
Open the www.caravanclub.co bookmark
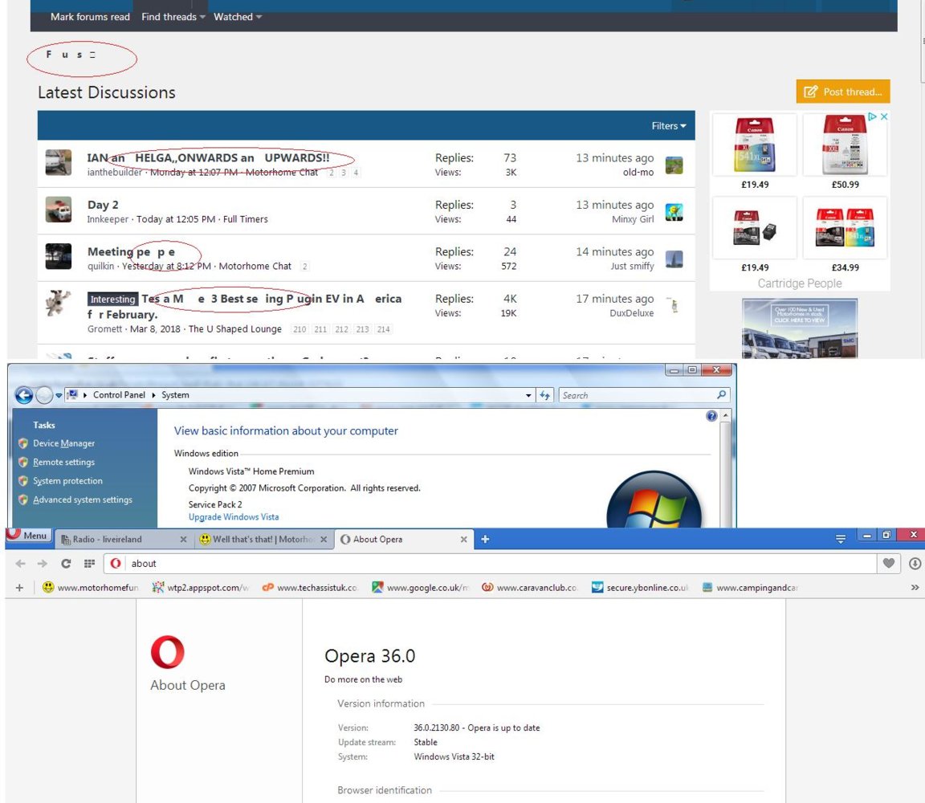coord(529,588)
